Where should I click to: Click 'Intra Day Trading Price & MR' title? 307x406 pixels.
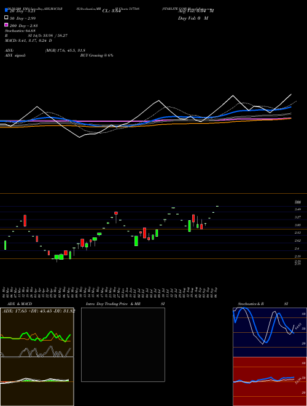[x=113, y=304]
